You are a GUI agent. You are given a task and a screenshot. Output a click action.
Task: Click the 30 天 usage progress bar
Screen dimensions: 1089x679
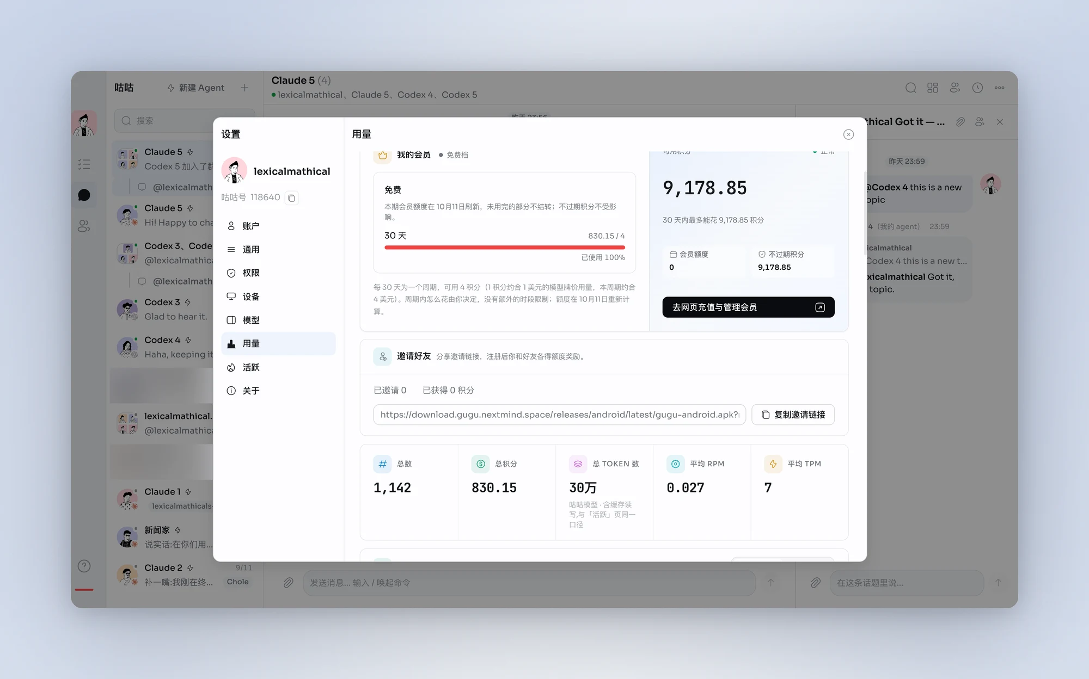pyautogui.click(x=504, y=247)
